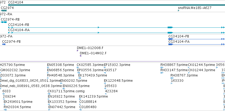This screenshot has height=111, width=225.
Task: Open the RH38767.3prime EST label
Action: pyautogui.click(x=184, y=75)
